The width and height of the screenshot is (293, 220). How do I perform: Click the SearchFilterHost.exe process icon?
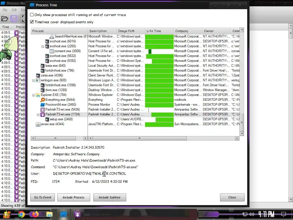point(52,36)
